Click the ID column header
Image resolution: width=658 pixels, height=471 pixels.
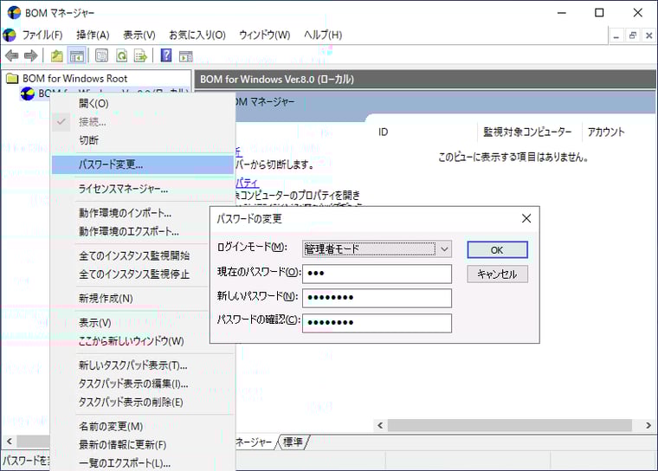coord(423,132)
